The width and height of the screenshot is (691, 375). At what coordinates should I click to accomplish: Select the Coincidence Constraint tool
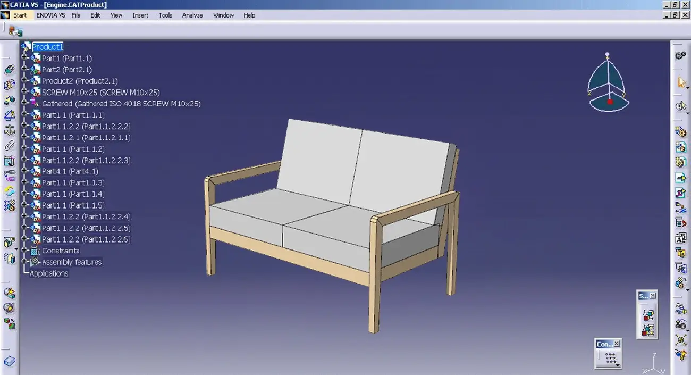[x=9, y=70]
